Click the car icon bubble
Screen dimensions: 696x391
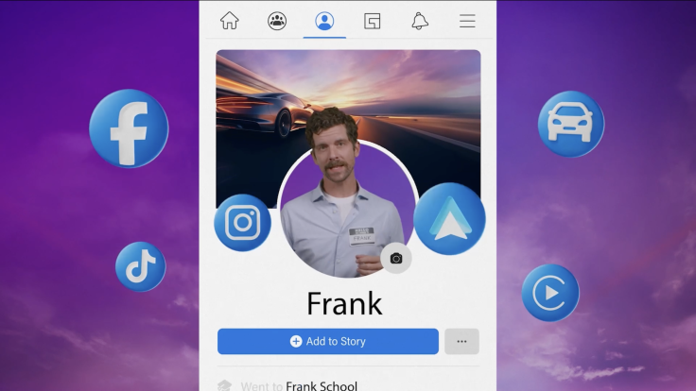tap(571, 124)
